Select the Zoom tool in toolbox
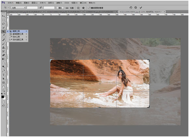The image size is (189, 137). [4, 90]
